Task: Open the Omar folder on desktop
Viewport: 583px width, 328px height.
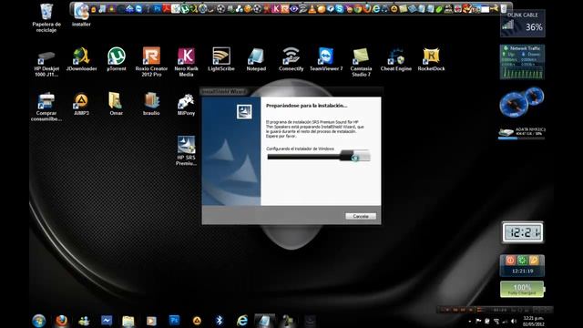Action: 116,104
